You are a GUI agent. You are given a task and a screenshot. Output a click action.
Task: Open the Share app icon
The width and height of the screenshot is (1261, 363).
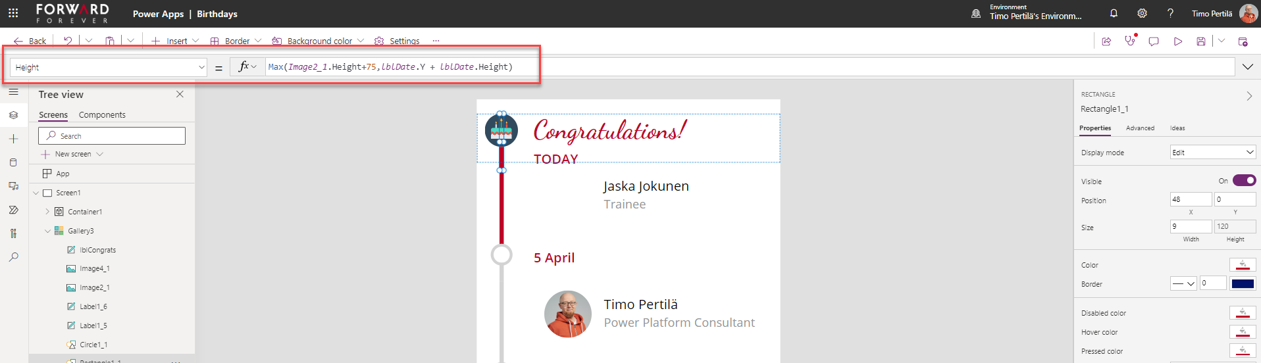click(1106, 41)
